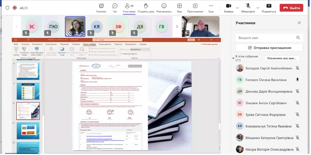Select slide 9 thumbnail in PowerPoint
The width and height of the screenshot is (311, 155).
click(x=28, y=91)
